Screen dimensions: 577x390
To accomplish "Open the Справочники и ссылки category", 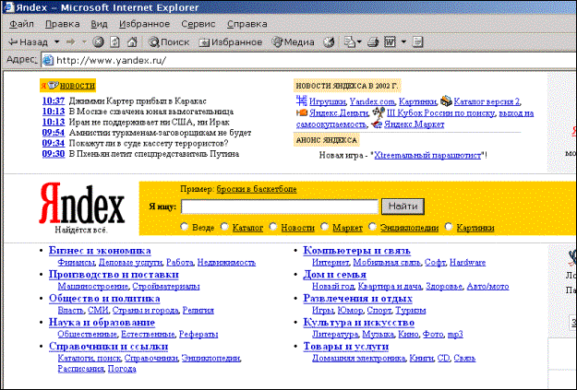I will pos(109,347).
